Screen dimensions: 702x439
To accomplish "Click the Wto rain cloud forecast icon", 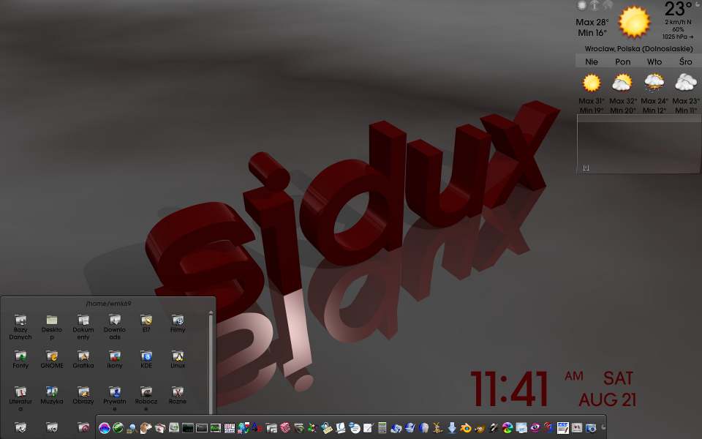I will (x=654, y=83).
